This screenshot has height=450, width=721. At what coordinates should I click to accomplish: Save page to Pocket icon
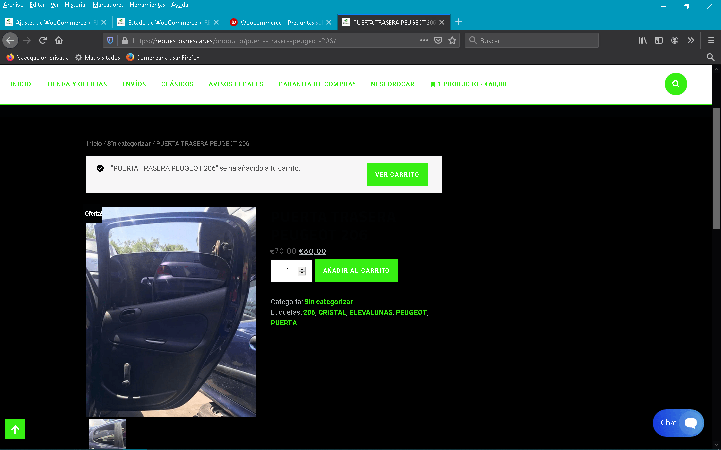(438, 40)
